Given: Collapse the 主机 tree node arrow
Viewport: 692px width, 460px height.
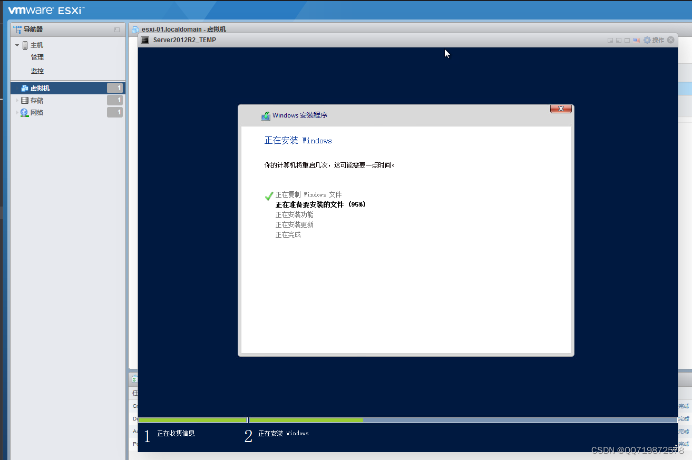Looking at the screenshot, I should pyautogui.click(x=17, y=45).
